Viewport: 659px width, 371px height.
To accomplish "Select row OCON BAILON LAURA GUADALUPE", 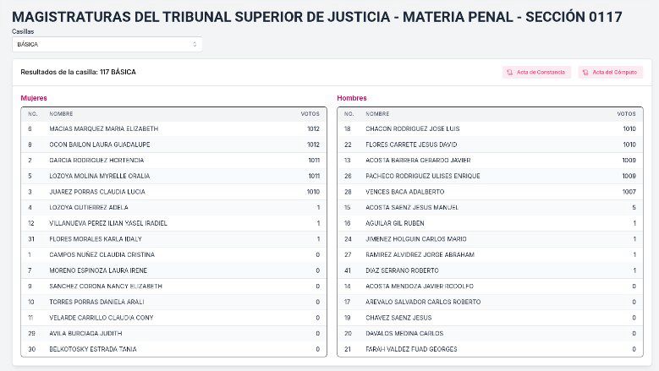I will pyautogui.click(x=173, y=145).
